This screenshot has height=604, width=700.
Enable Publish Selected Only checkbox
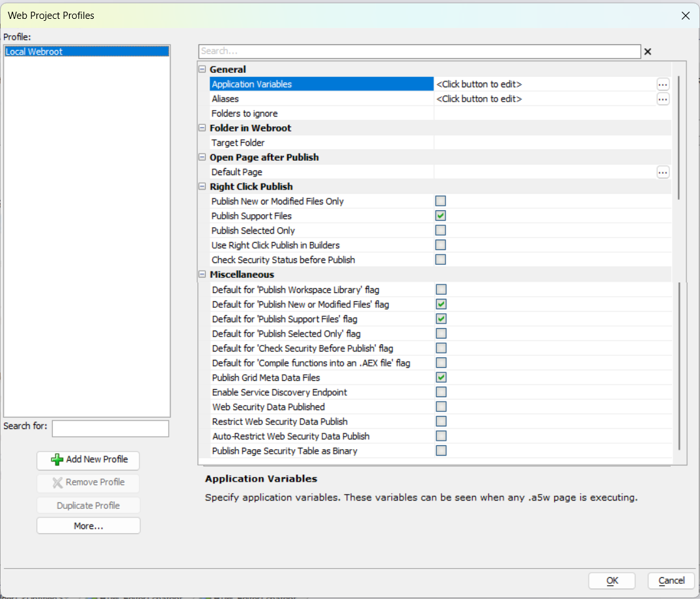point(440,230)
